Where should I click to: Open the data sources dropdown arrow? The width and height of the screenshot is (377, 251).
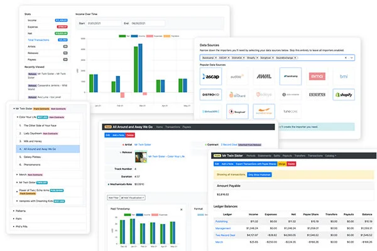click(351, 58)
